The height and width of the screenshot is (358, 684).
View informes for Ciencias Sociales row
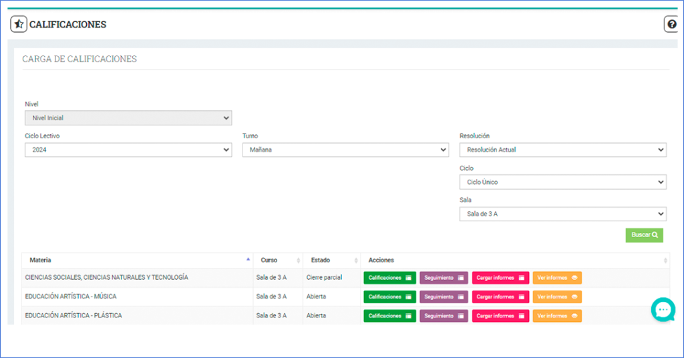(x=557, y=278)
